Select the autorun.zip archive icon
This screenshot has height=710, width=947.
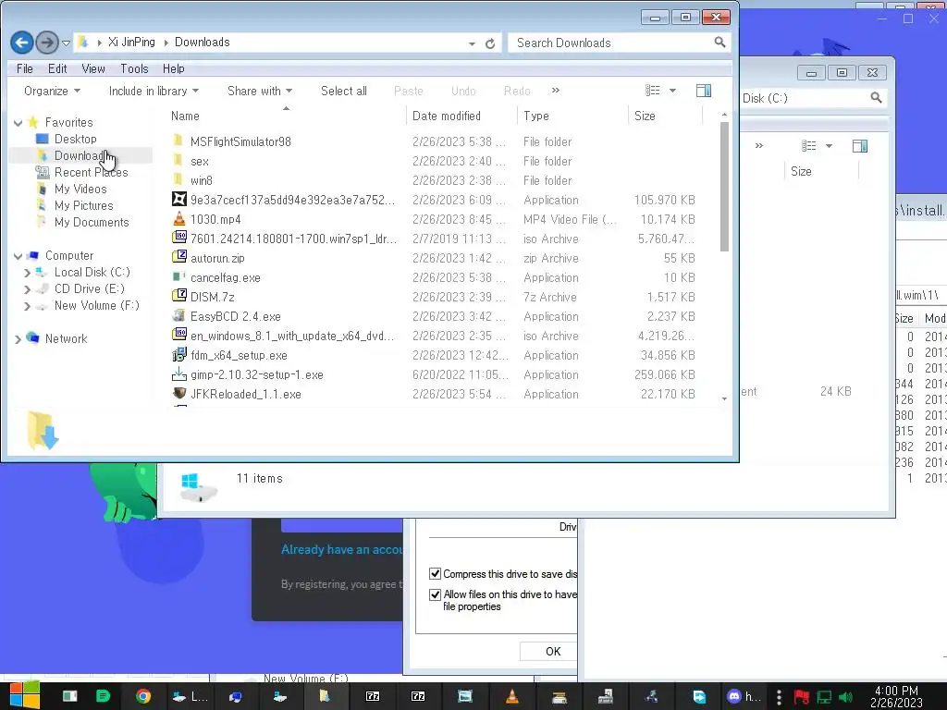[178, 257]
